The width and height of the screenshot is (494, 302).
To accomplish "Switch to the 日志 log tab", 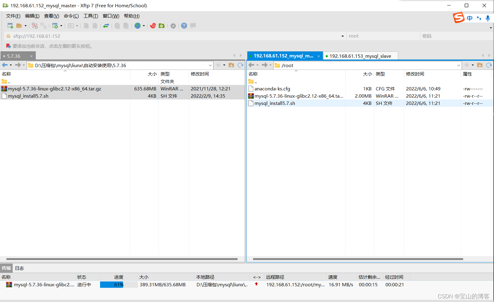I will (19, 268).
